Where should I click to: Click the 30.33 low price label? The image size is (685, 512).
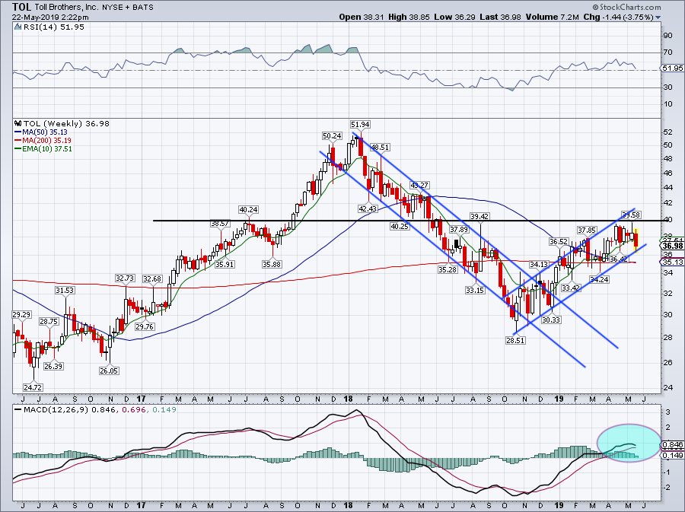pyautogui.click(x=551, y=320)
